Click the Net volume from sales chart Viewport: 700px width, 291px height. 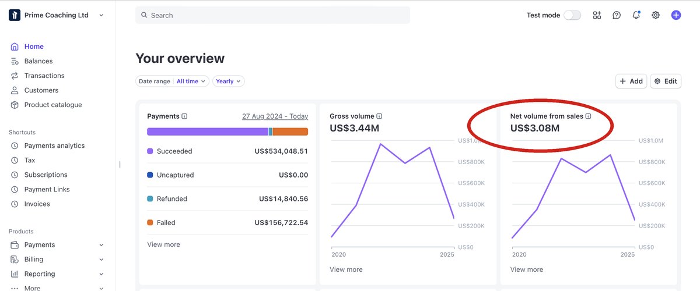pyautogui.click(x=573, y=195)
